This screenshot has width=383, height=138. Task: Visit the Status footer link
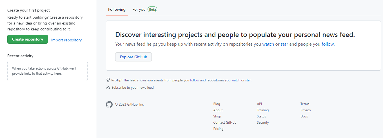pyautogui.click(x=261, y=116)
